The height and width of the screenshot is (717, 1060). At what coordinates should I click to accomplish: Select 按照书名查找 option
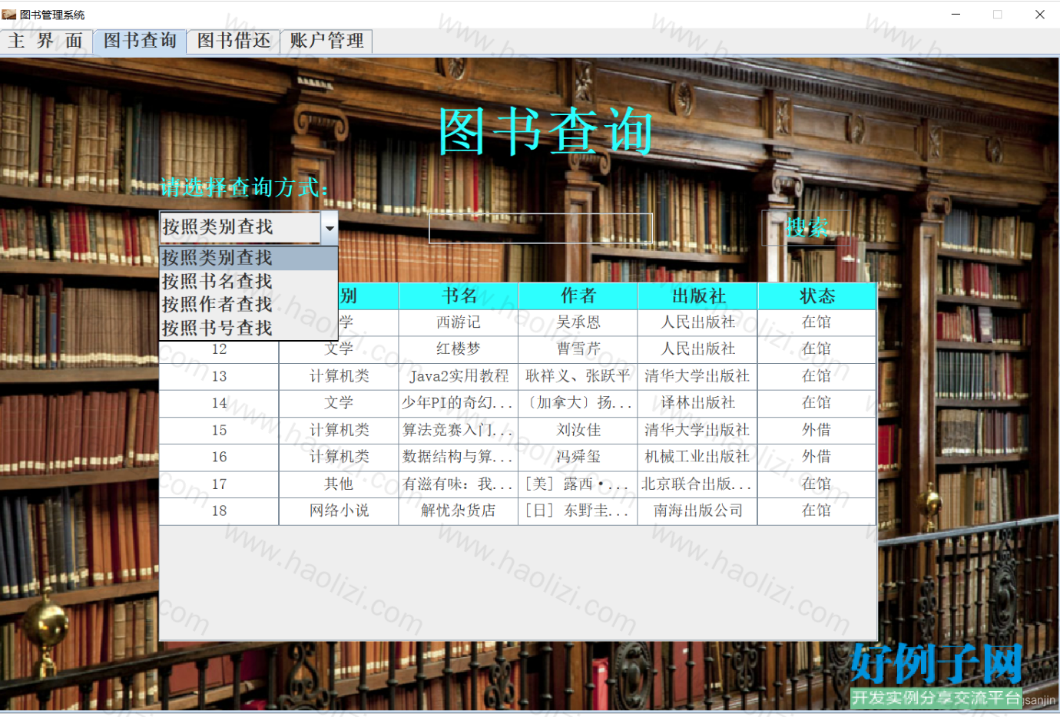[248, 282]
